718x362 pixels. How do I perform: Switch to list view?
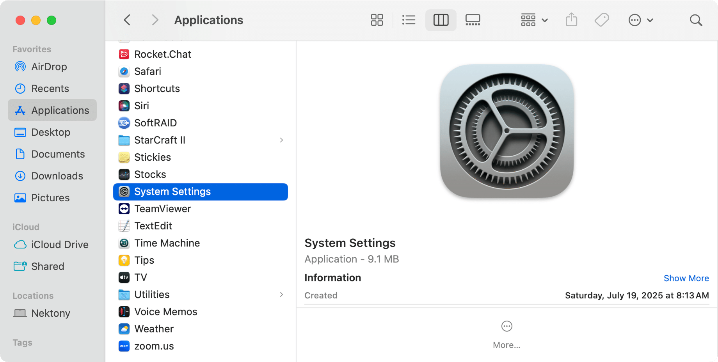coord(409,20)
